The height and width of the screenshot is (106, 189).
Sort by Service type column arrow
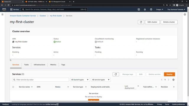[86, 87]
